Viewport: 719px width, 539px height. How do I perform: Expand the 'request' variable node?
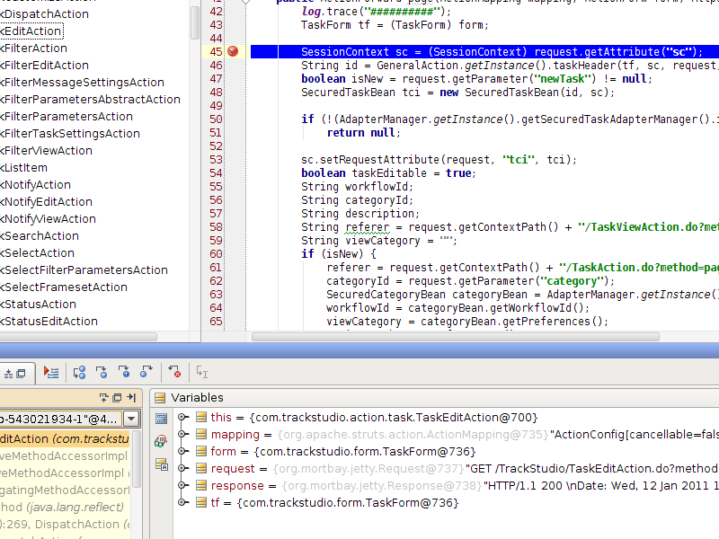tap(182, 468)
